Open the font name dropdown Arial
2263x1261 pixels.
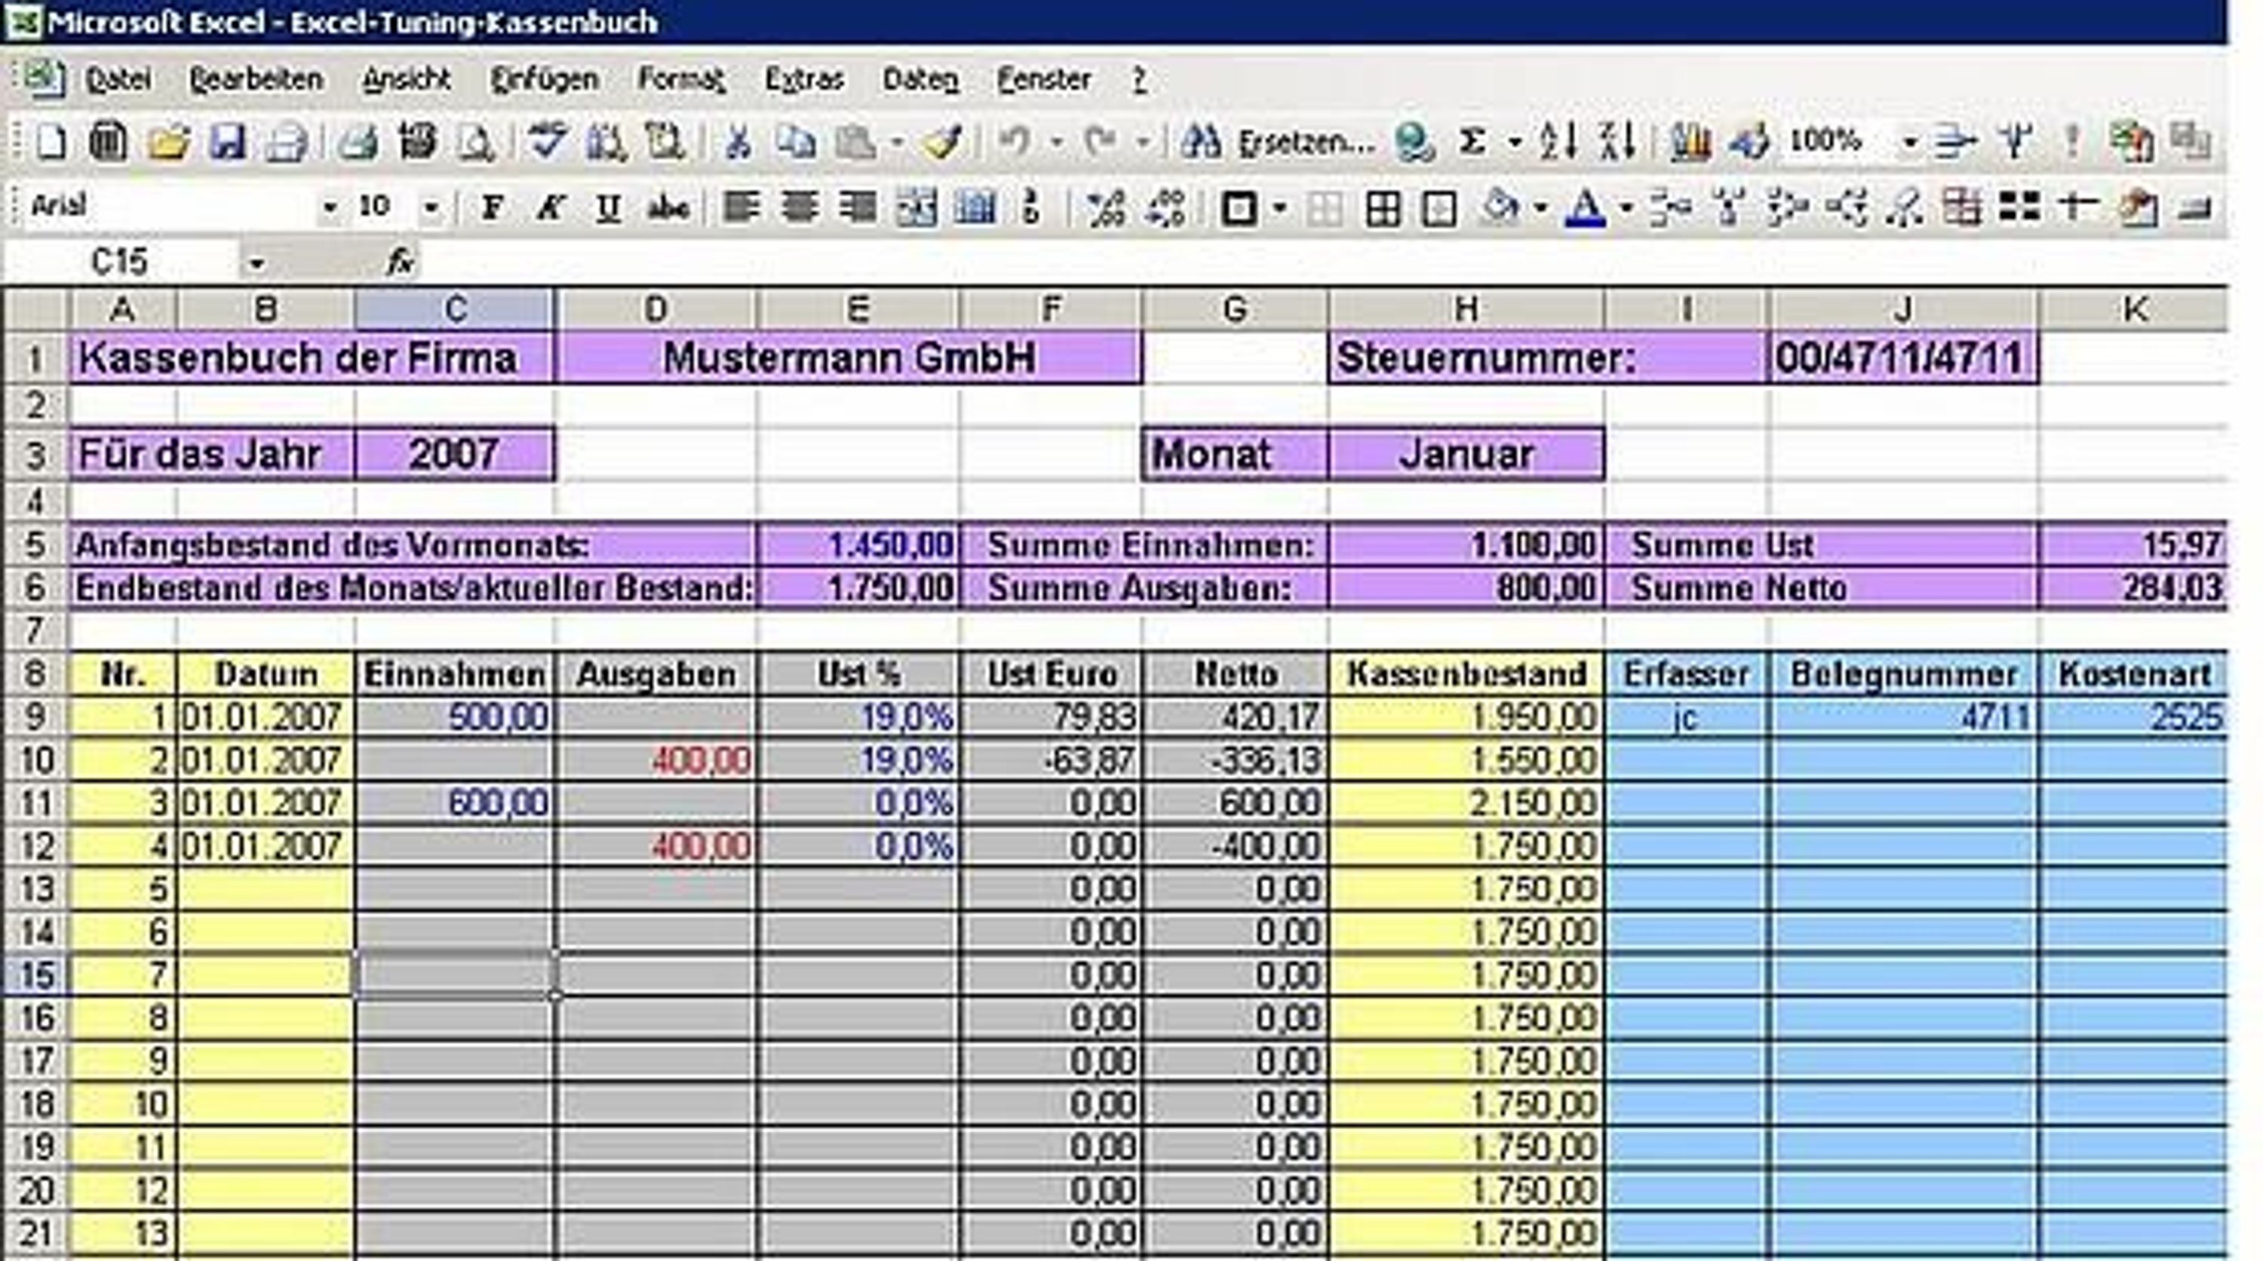[x=330, y=209]
